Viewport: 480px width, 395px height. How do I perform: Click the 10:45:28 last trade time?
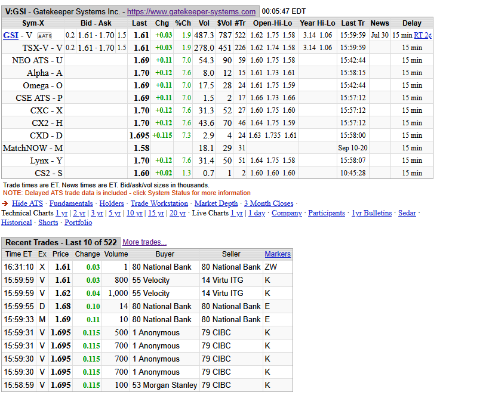[353, 173]
